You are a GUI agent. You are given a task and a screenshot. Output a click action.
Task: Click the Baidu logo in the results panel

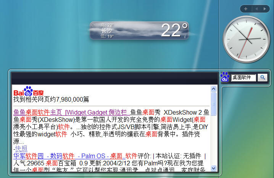[x=29, y=92]
